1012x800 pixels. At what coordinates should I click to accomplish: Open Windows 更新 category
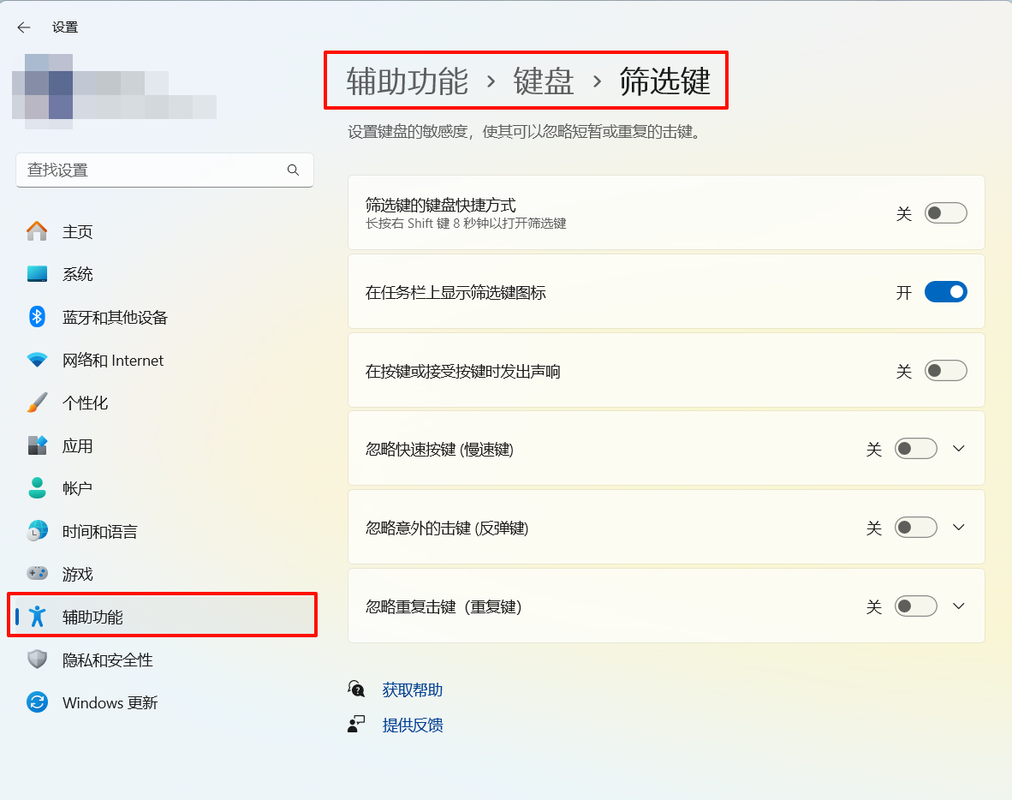pos(164,701)
